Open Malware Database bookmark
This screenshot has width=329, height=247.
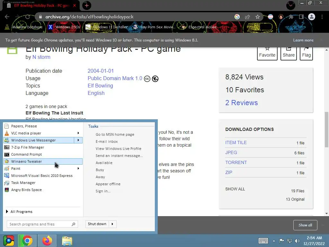[x=24, y=27]
